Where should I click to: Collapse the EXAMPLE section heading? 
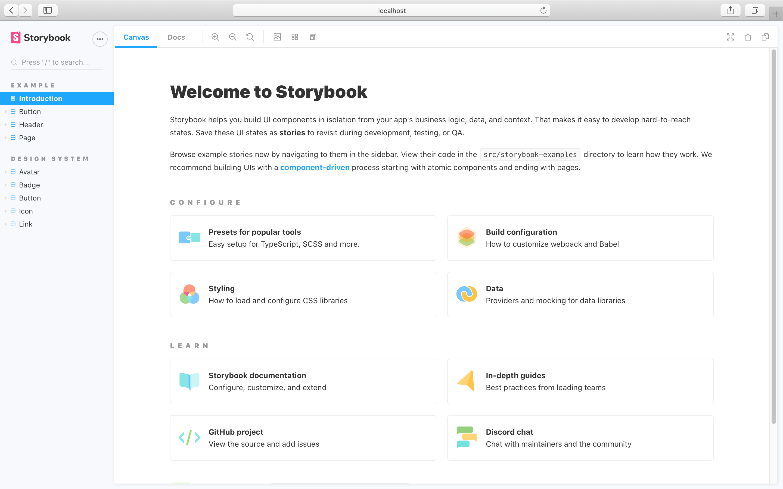pyautogui.click(x=33, y=85)
